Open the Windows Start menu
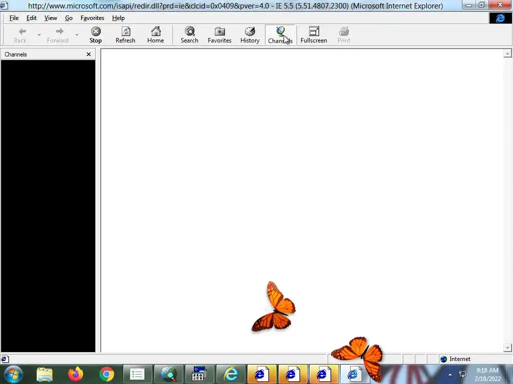This screenshot has width=513, height=384. pos(13,374)
